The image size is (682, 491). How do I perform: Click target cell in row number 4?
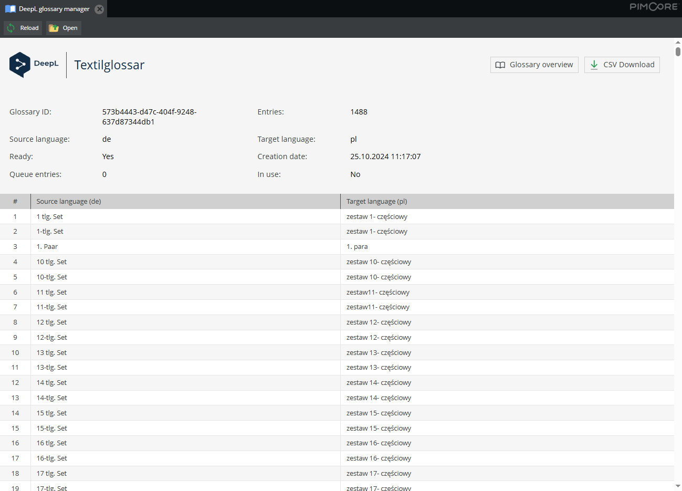point(507,262)
